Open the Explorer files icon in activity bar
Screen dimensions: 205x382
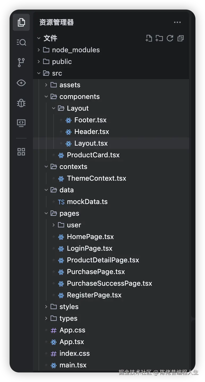coord(21,22)
